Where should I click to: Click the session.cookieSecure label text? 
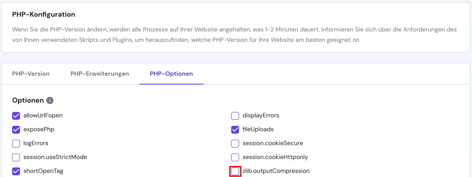point(273,144)
